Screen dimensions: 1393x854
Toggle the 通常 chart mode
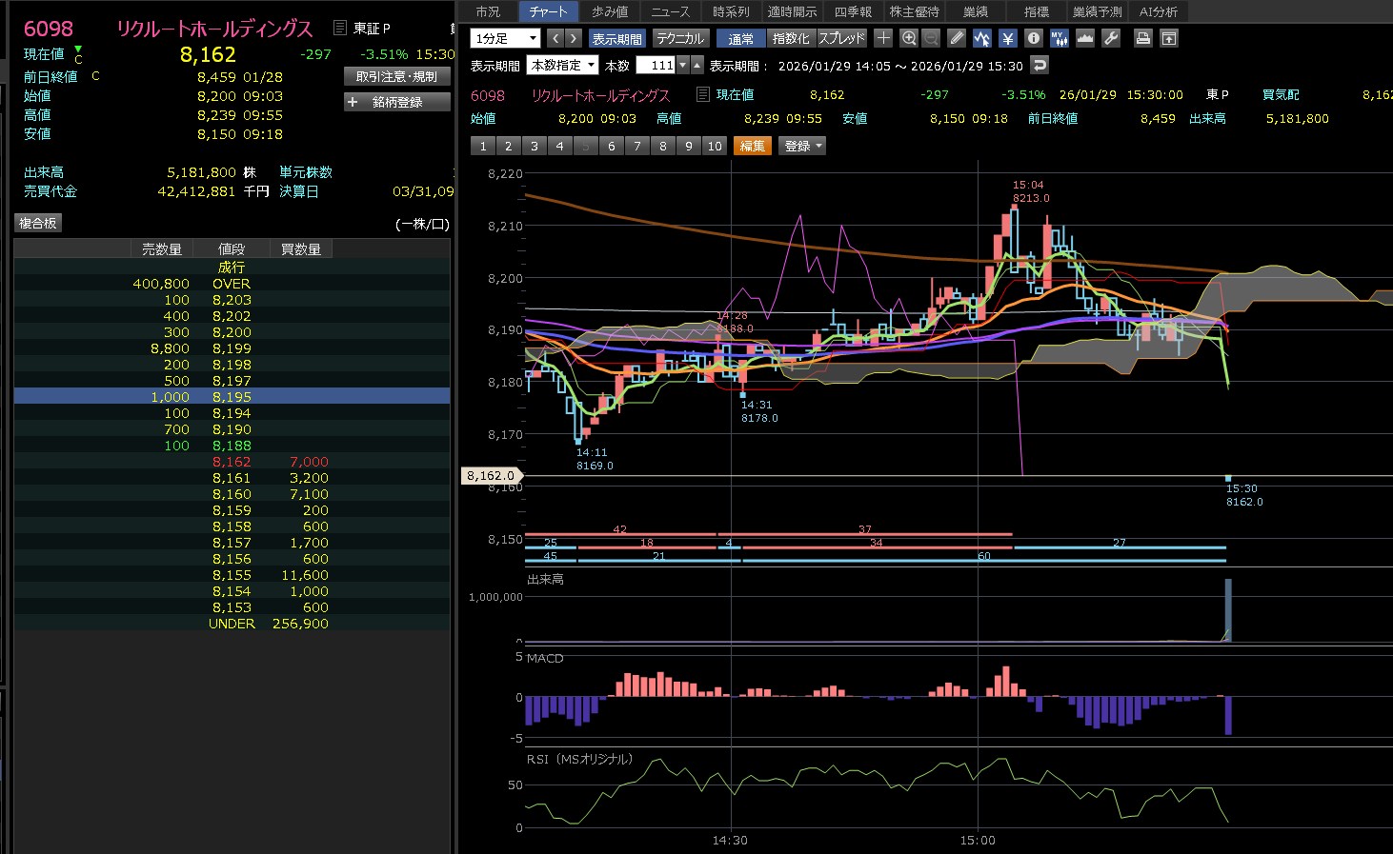[740, 39]
